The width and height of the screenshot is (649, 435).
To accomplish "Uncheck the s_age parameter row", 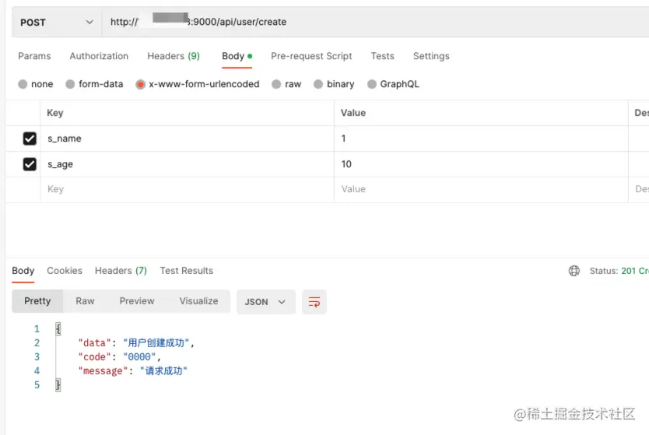I will 30,164.
